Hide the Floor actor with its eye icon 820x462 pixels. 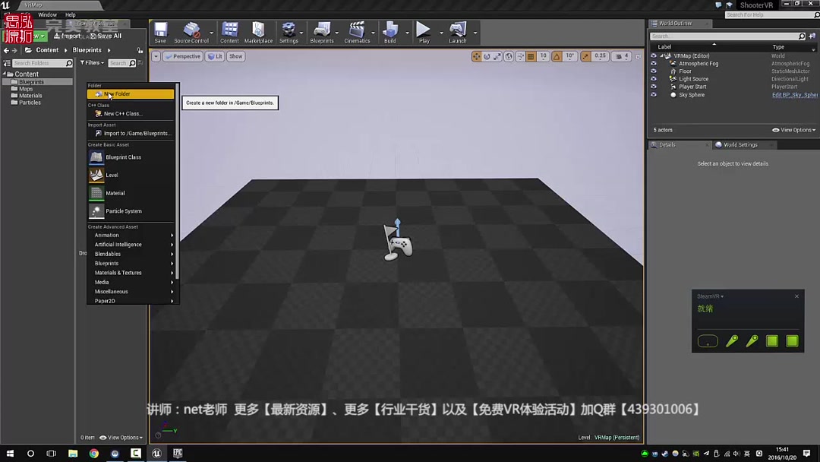(652, 71)
